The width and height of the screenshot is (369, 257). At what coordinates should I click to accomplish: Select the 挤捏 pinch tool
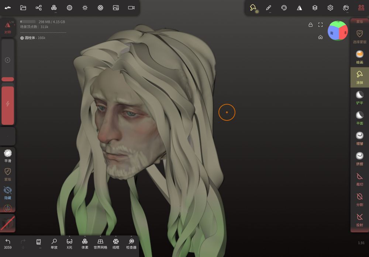point(359,159)
